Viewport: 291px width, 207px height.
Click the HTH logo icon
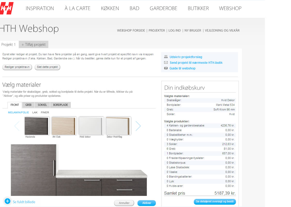tap(6, 8)
